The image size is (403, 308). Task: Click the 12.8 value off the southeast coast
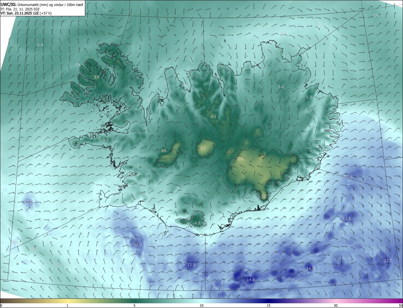pos(349,177)
